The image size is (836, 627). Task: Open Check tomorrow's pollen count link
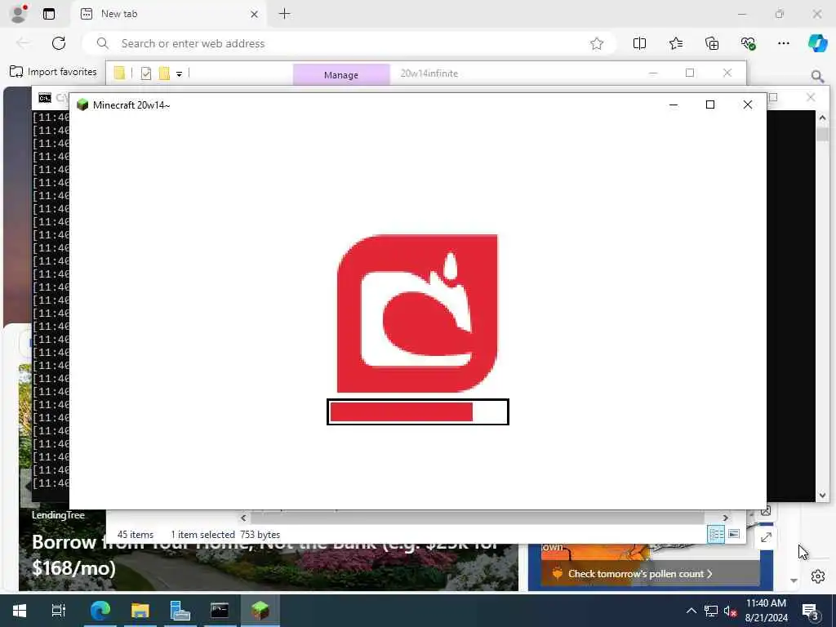pos(640,574)
